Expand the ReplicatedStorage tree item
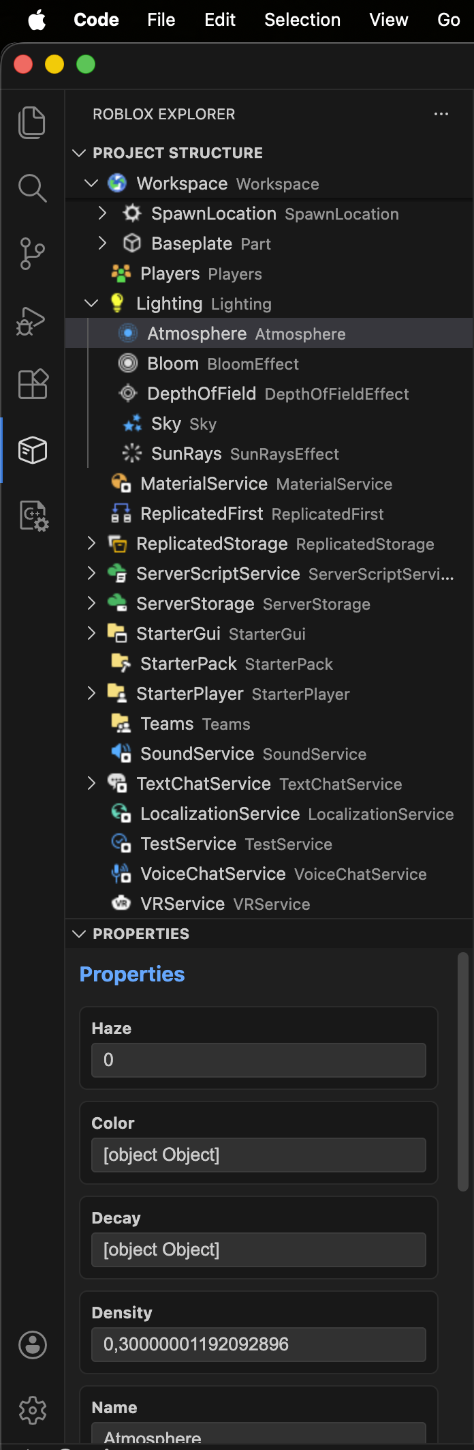This screenshot has height=1450, width=474. click(91, 544)
